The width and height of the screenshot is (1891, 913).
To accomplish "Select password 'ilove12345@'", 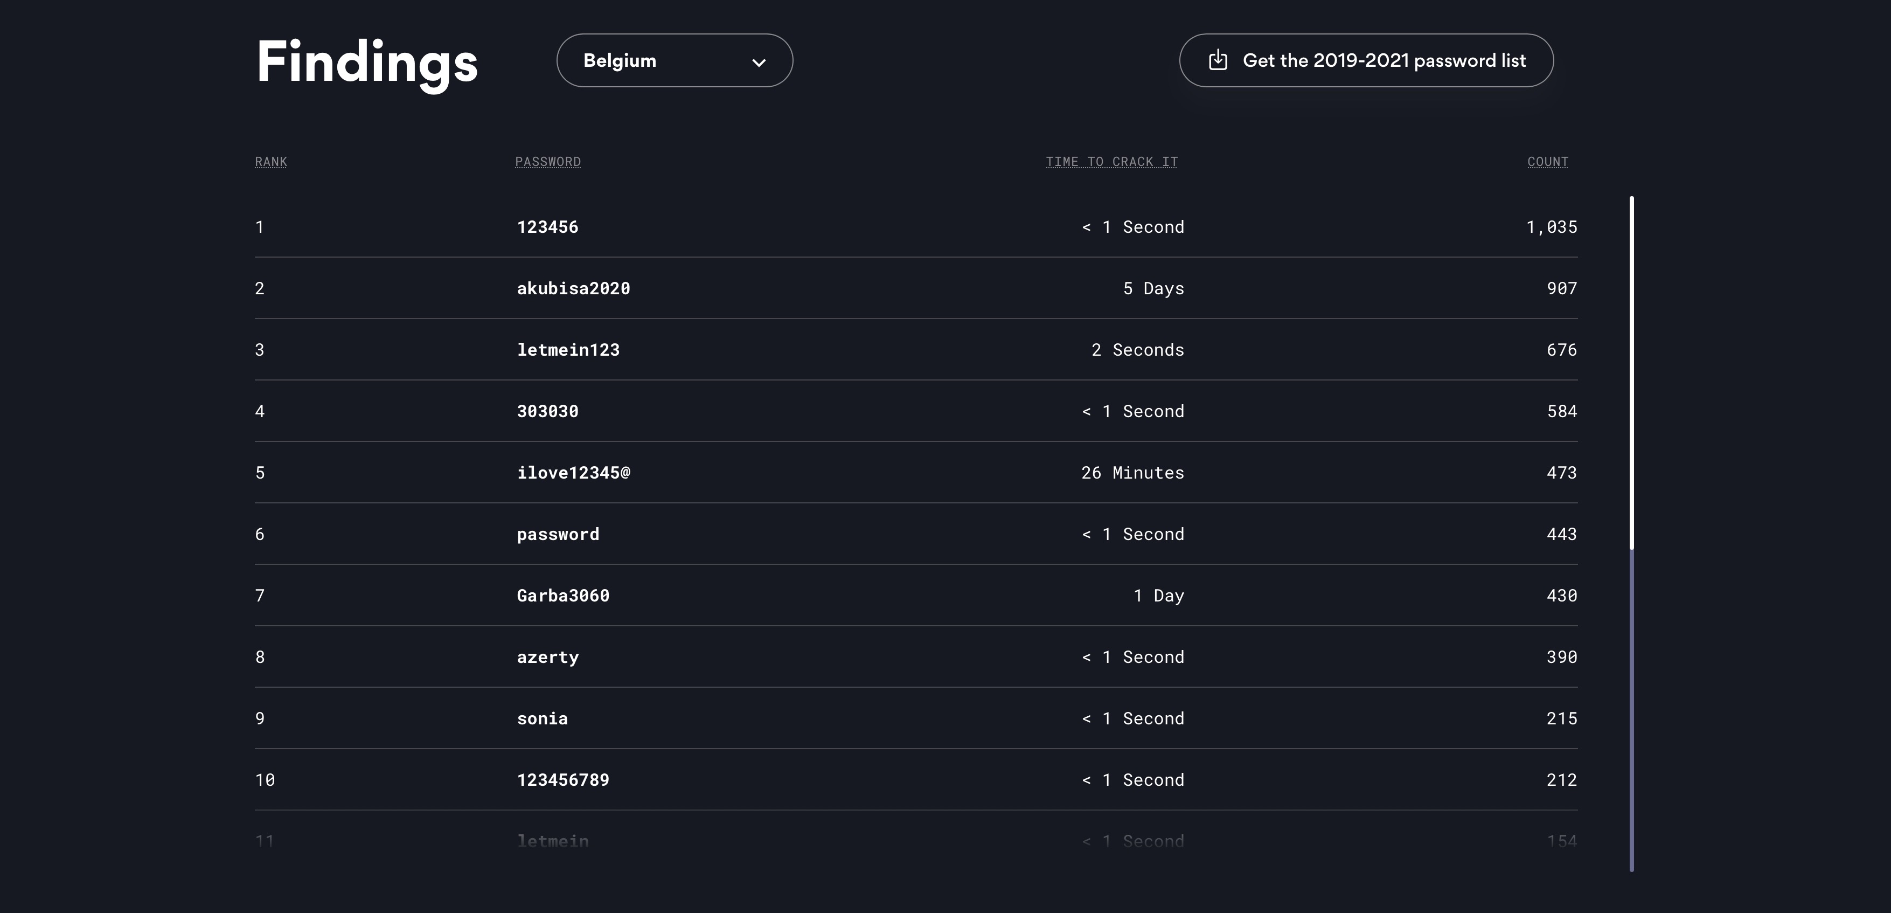I will (573, 473).
